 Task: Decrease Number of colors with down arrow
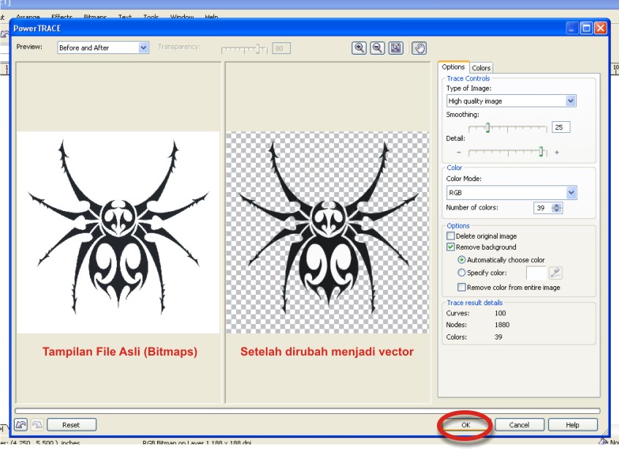click(x=557, y=210)
